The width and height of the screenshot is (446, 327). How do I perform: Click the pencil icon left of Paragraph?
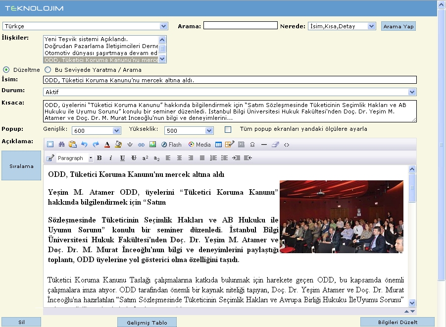coord(50,158)
